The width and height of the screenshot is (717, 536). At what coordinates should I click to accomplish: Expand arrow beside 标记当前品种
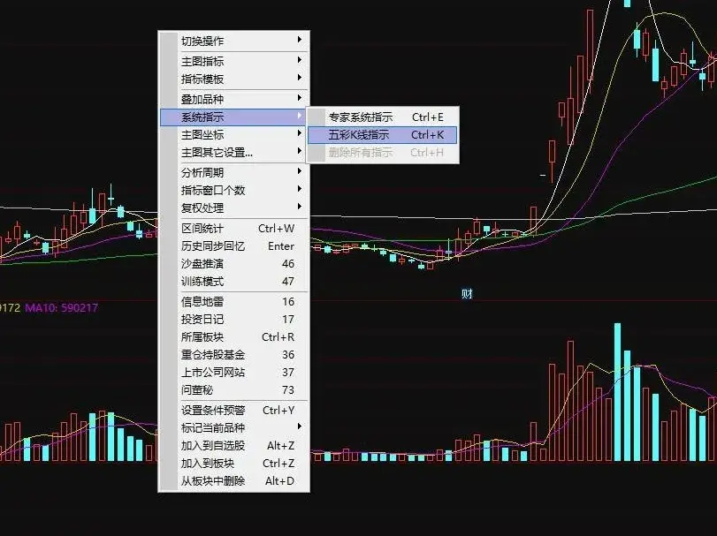(300, 427)
